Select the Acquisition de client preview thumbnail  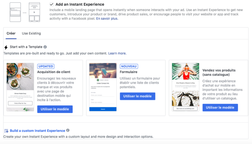20,87
